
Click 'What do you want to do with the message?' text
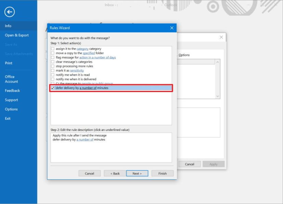pos(80,38)
